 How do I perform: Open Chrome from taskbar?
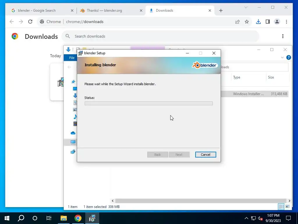pos(78,218)
